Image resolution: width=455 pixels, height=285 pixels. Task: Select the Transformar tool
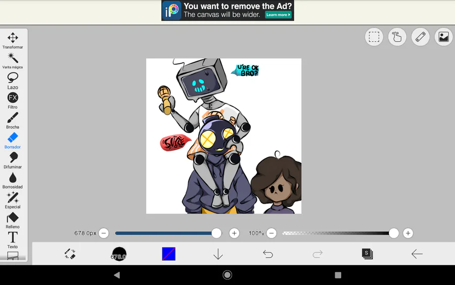[x=13, y=40]
